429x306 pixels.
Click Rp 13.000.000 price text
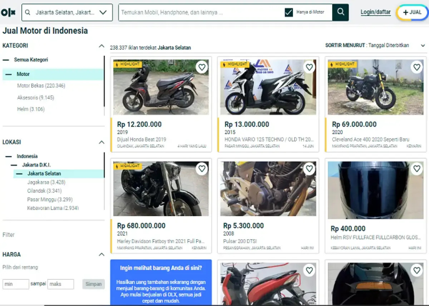(x=247, y=124)
